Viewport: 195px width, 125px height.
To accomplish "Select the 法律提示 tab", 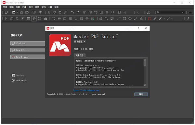I will 80,55.
